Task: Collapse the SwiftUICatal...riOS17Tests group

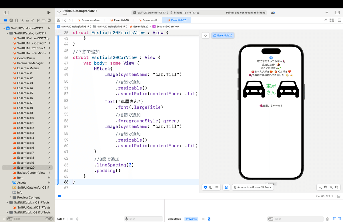Action: tap(7, 202)
